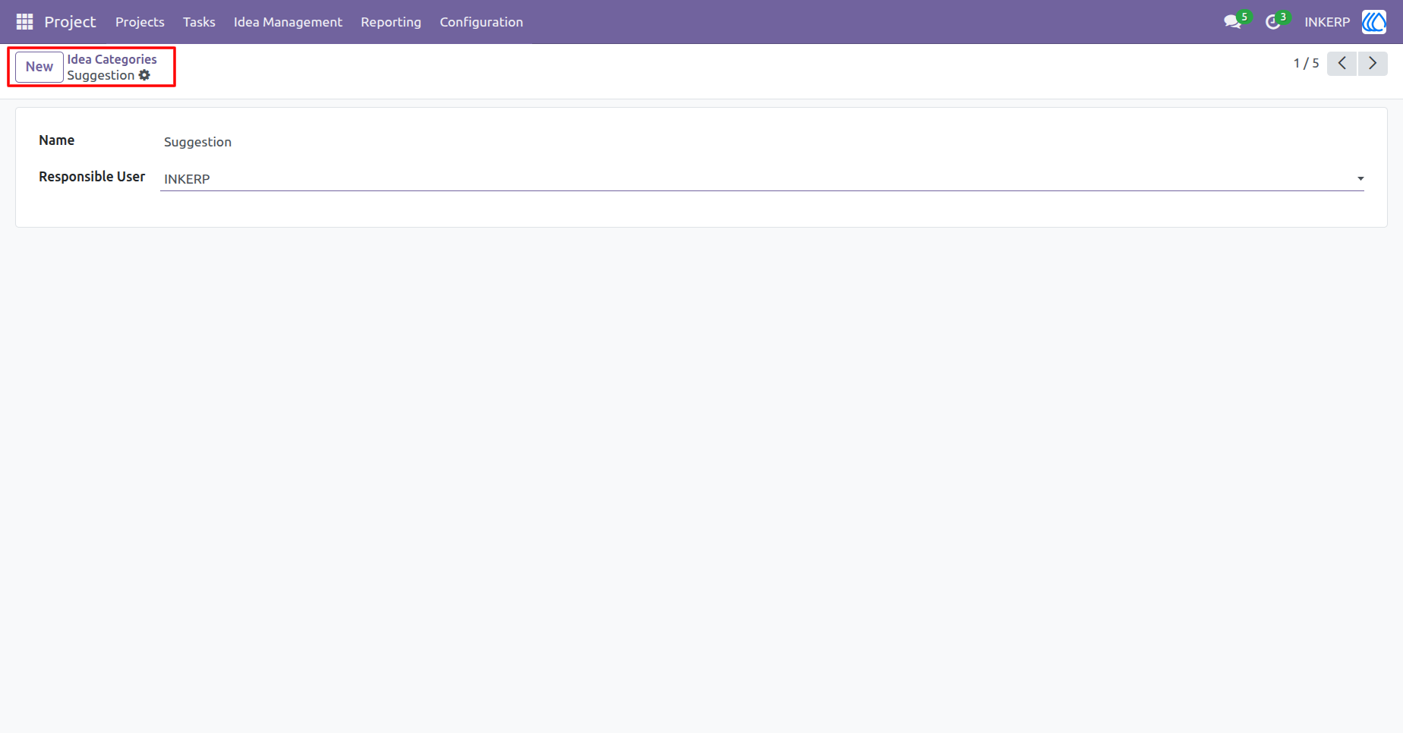Open the gear actions menu beside Suggestion
Screen dimensions: 1403x733
(x=144, y=75)
